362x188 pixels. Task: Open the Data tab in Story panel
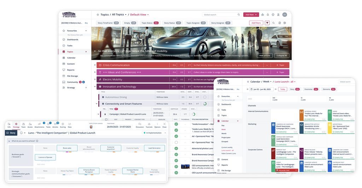click(x=70, y=125)
